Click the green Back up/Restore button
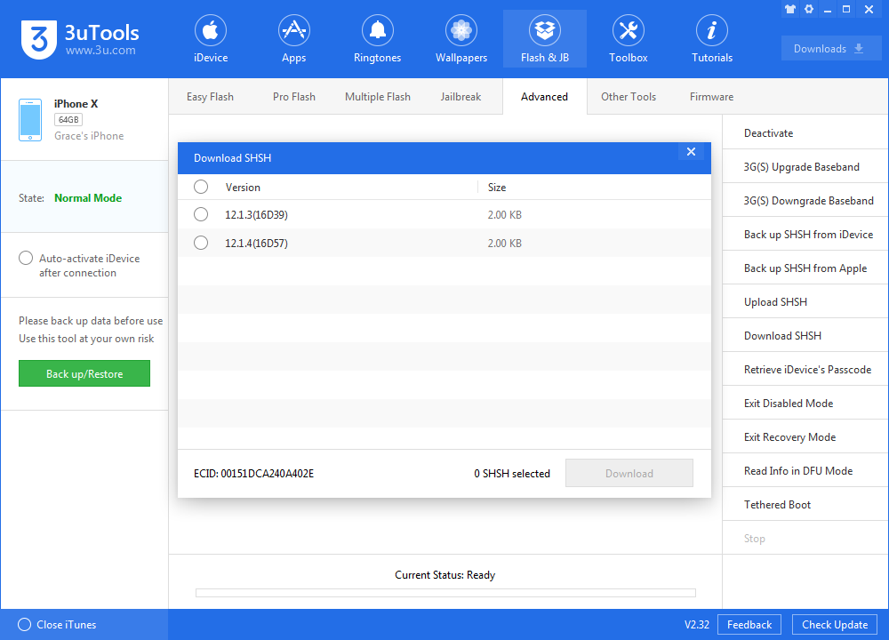The image size is (889, 640). [x=84, y=373]
